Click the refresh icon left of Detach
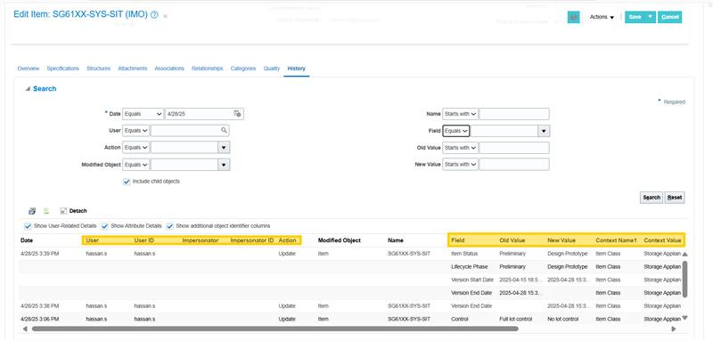 tap(32, 211)
